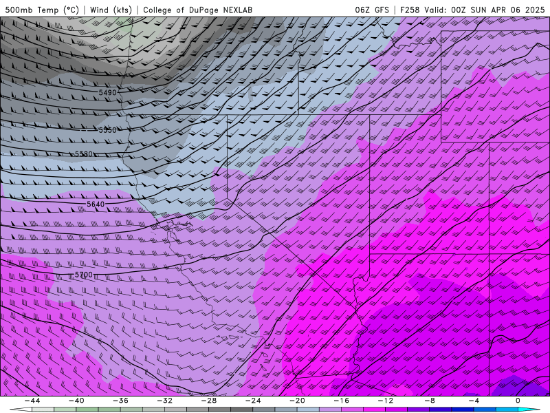This screenshot has height=413, width=550.
Task: Click the -36 colorbar label
Action: [120, 401]
